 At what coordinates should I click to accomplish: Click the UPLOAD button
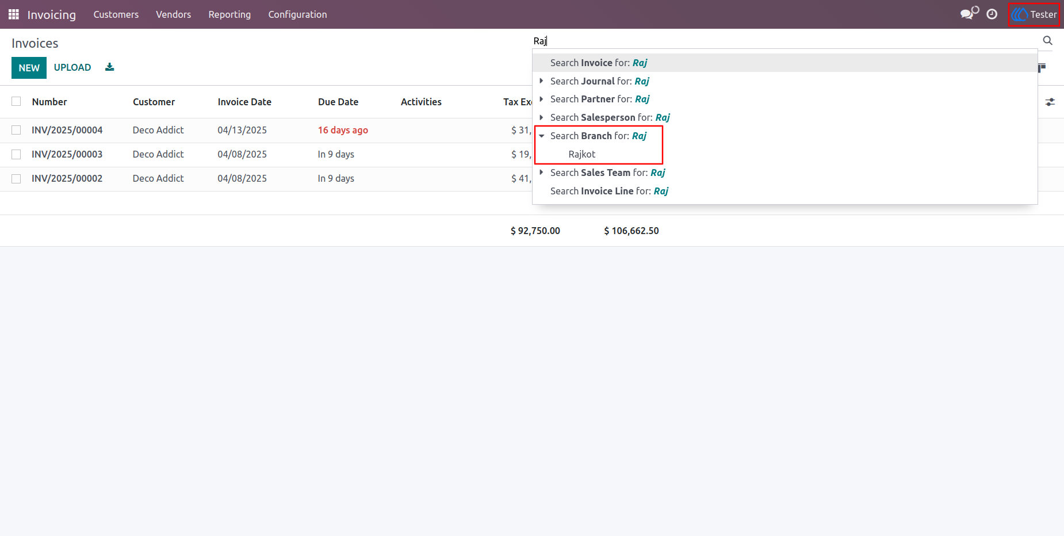click(x=72, y=67)
